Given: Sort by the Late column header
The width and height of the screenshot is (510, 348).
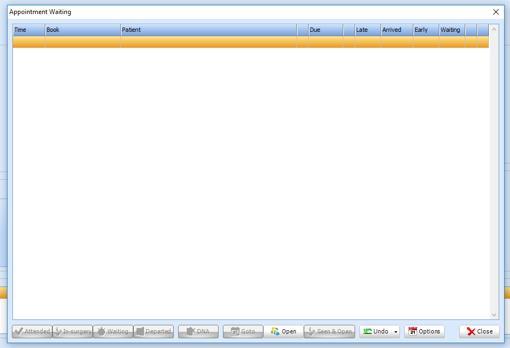Looking at the screenshot, I should click(x=368, y=30).
